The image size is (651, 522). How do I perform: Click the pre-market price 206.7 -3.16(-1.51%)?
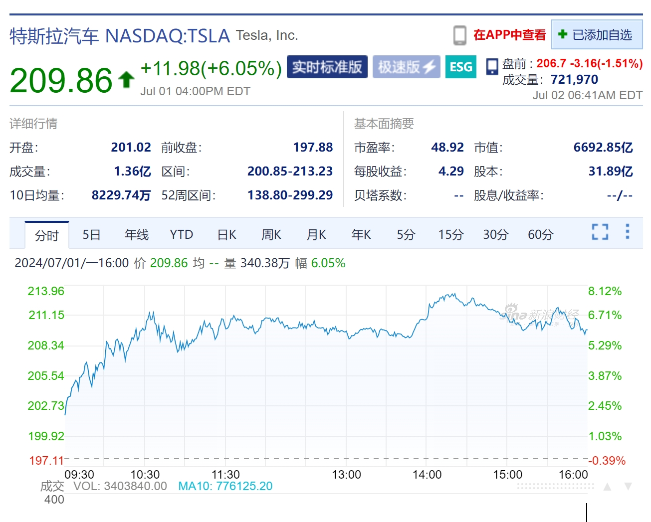[x=589, y=63]
